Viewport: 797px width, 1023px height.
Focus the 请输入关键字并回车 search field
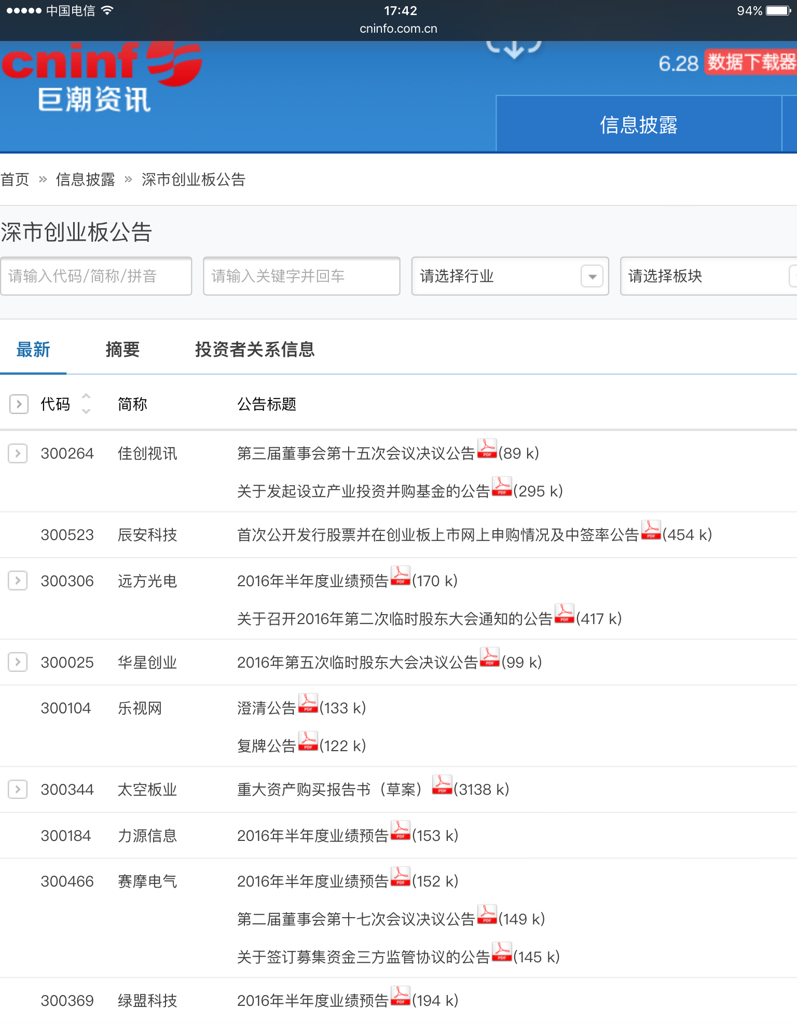(x=301, y=276)
